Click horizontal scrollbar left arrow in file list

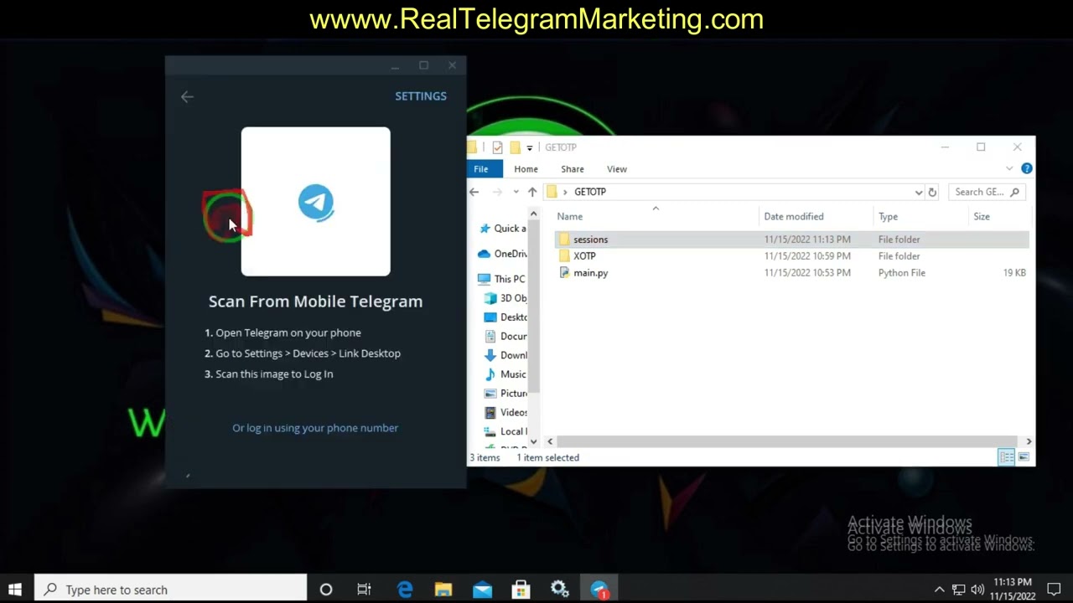tap(550, 441)
